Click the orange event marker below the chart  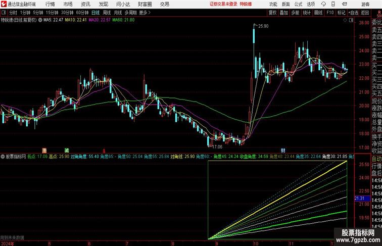point(44,151)
